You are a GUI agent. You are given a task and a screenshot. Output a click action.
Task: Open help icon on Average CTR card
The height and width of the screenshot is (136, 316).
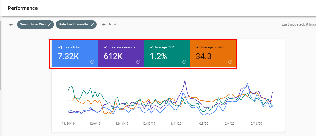[184, 62]
